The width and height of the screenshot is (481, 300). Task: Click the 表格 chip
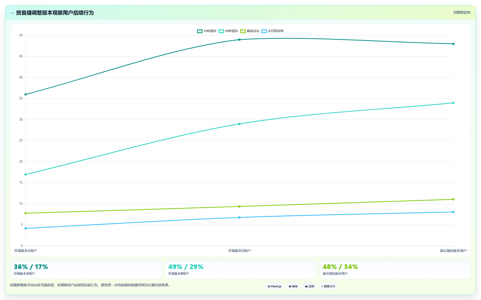click(x=293, y=286)
